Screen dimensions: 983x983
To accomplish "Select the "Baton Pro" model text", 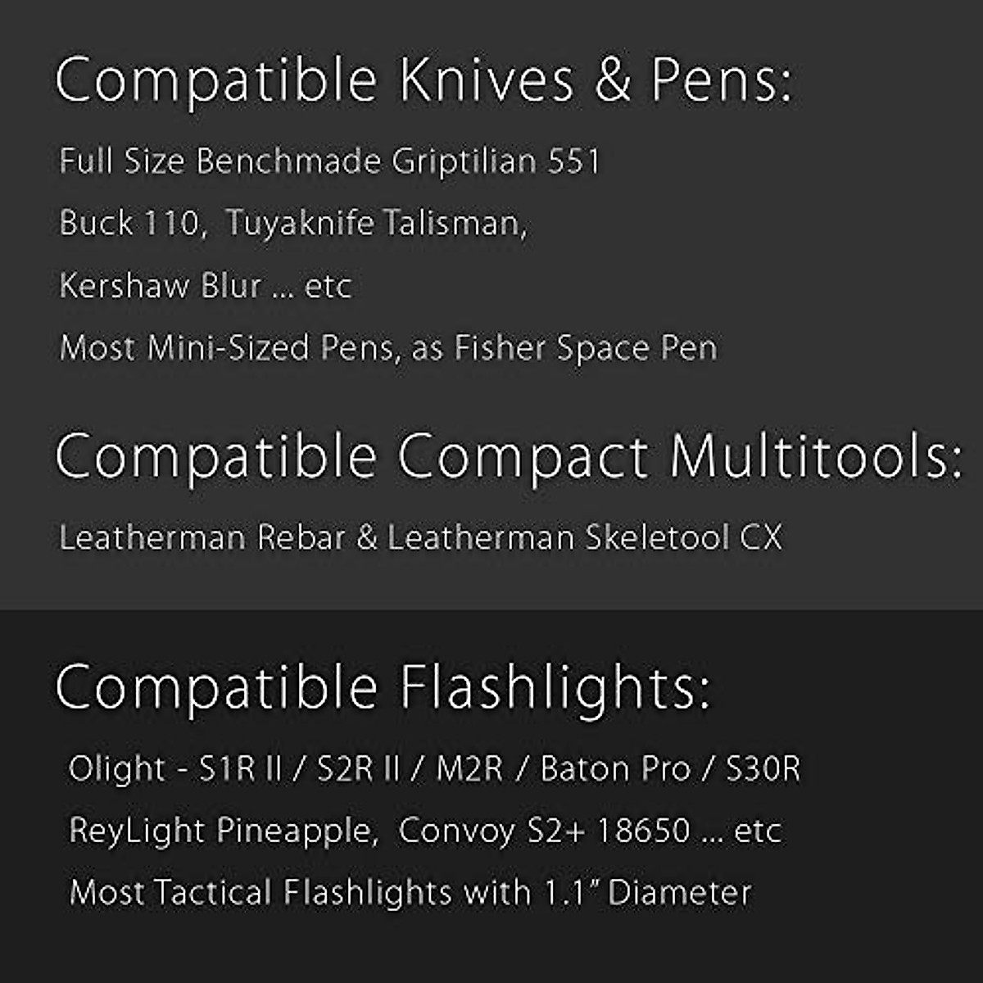I will tap(615, 769).
